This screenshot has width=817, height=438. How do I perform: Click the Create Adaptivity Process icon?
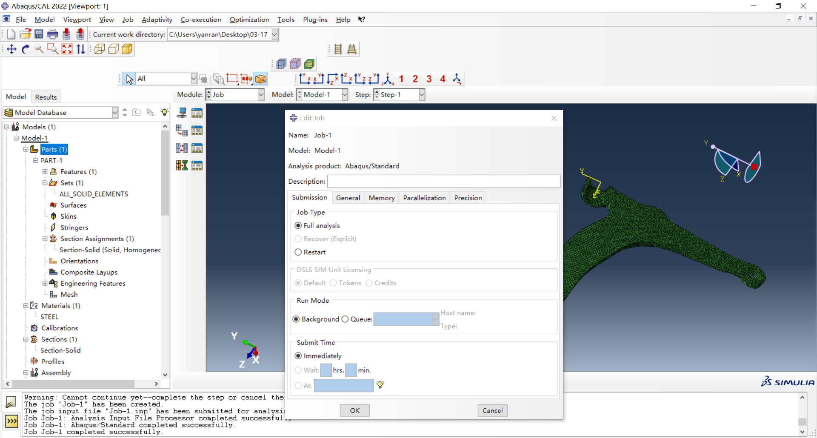pyautogui.click(x=182, y=131)
